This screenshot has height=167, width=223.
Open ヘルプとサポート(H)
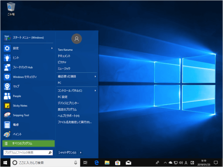click(69, 116)
